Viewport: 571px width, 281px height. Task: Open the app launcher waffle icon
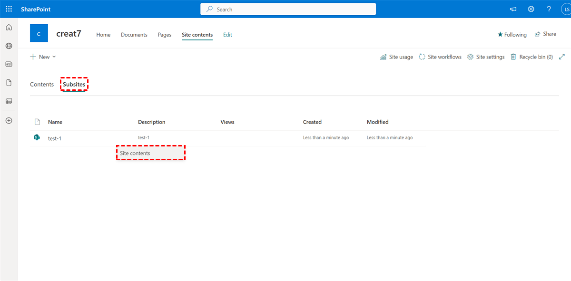point(9,9)
